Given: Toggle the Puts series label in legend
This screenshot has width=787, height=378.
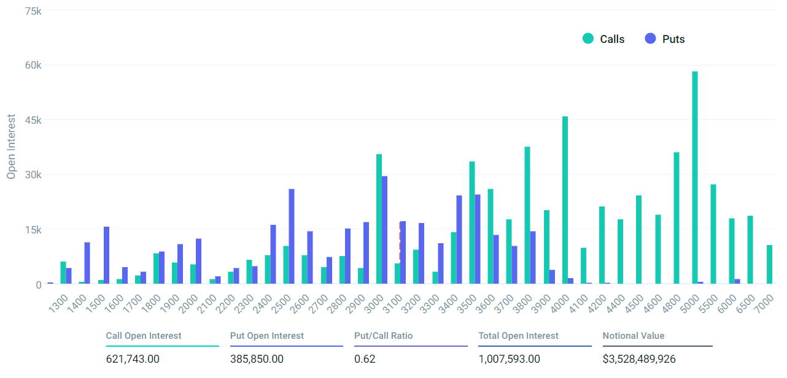Looking at the screenshot, I should 673,39.
